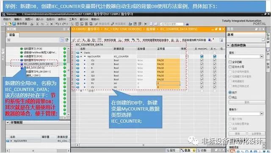Image resolution: width=271 pixels, height=153 pixels.
Task: Open the 查找 search text dropdown
Action: pos(262,56)
